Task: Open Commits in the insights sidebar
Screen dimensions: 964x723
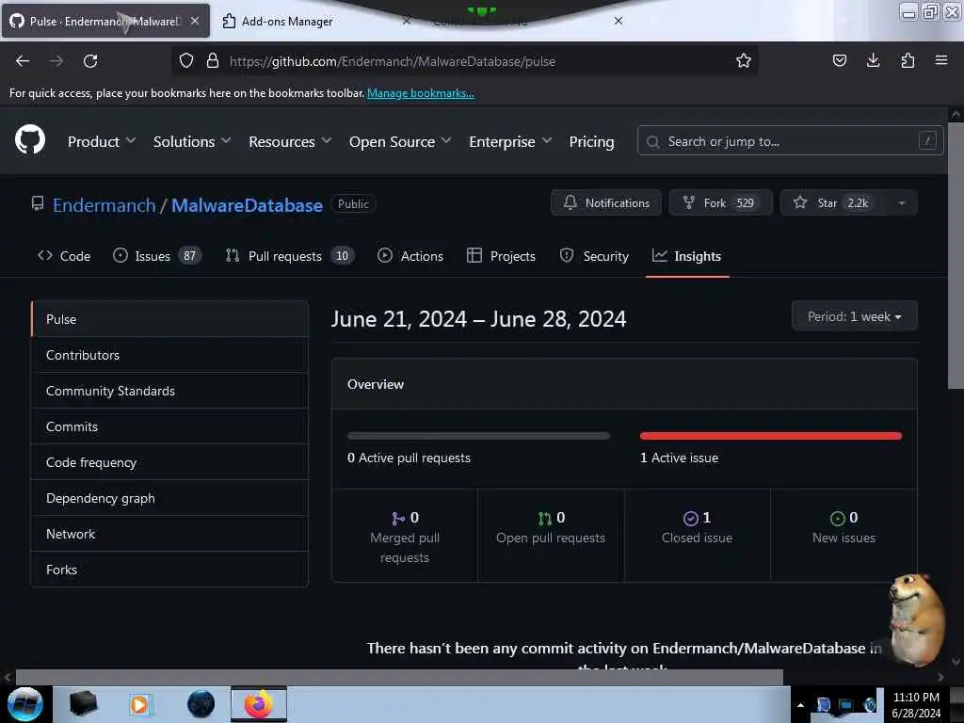Action: point(169,426)
